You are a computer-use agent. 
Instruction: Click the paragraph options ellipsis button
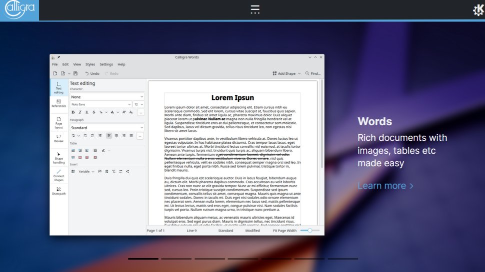140,136
